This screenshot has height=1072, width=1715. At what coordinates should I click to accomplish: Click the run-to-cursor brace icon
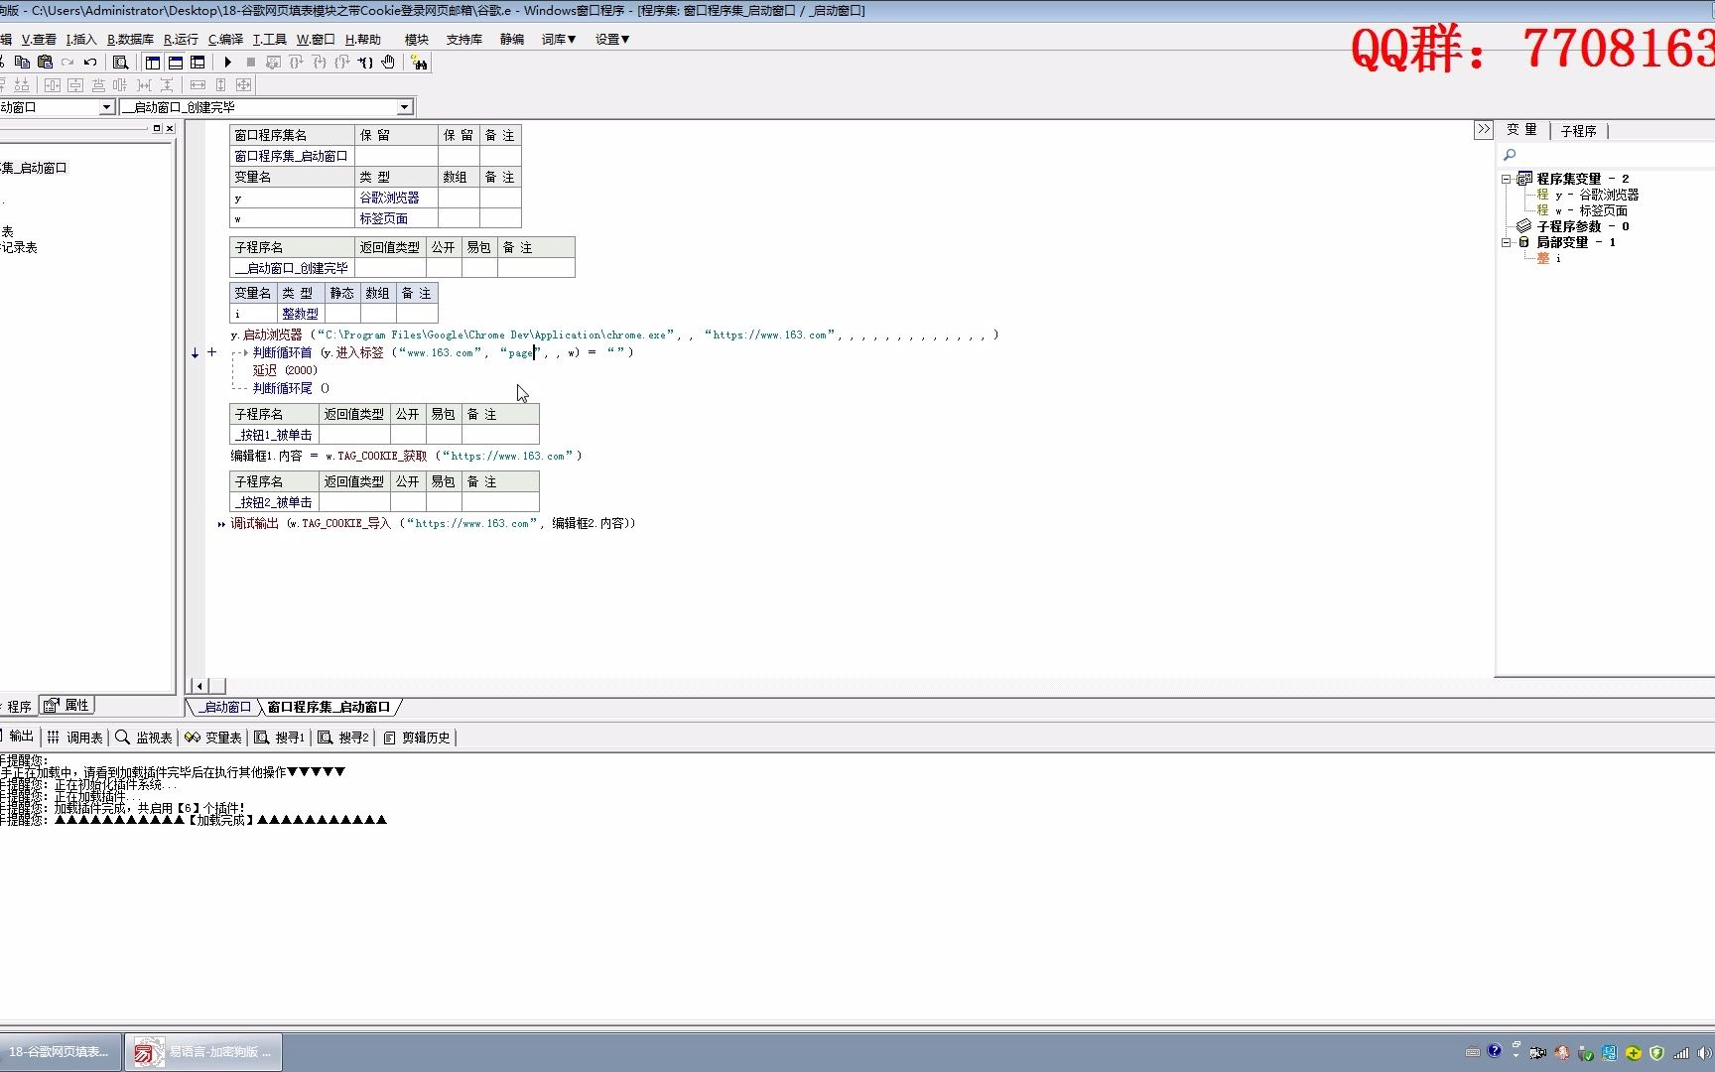click(x=365, y=62)
